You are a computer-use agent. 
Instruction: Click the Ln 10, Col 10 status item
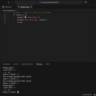pos(87,95)
